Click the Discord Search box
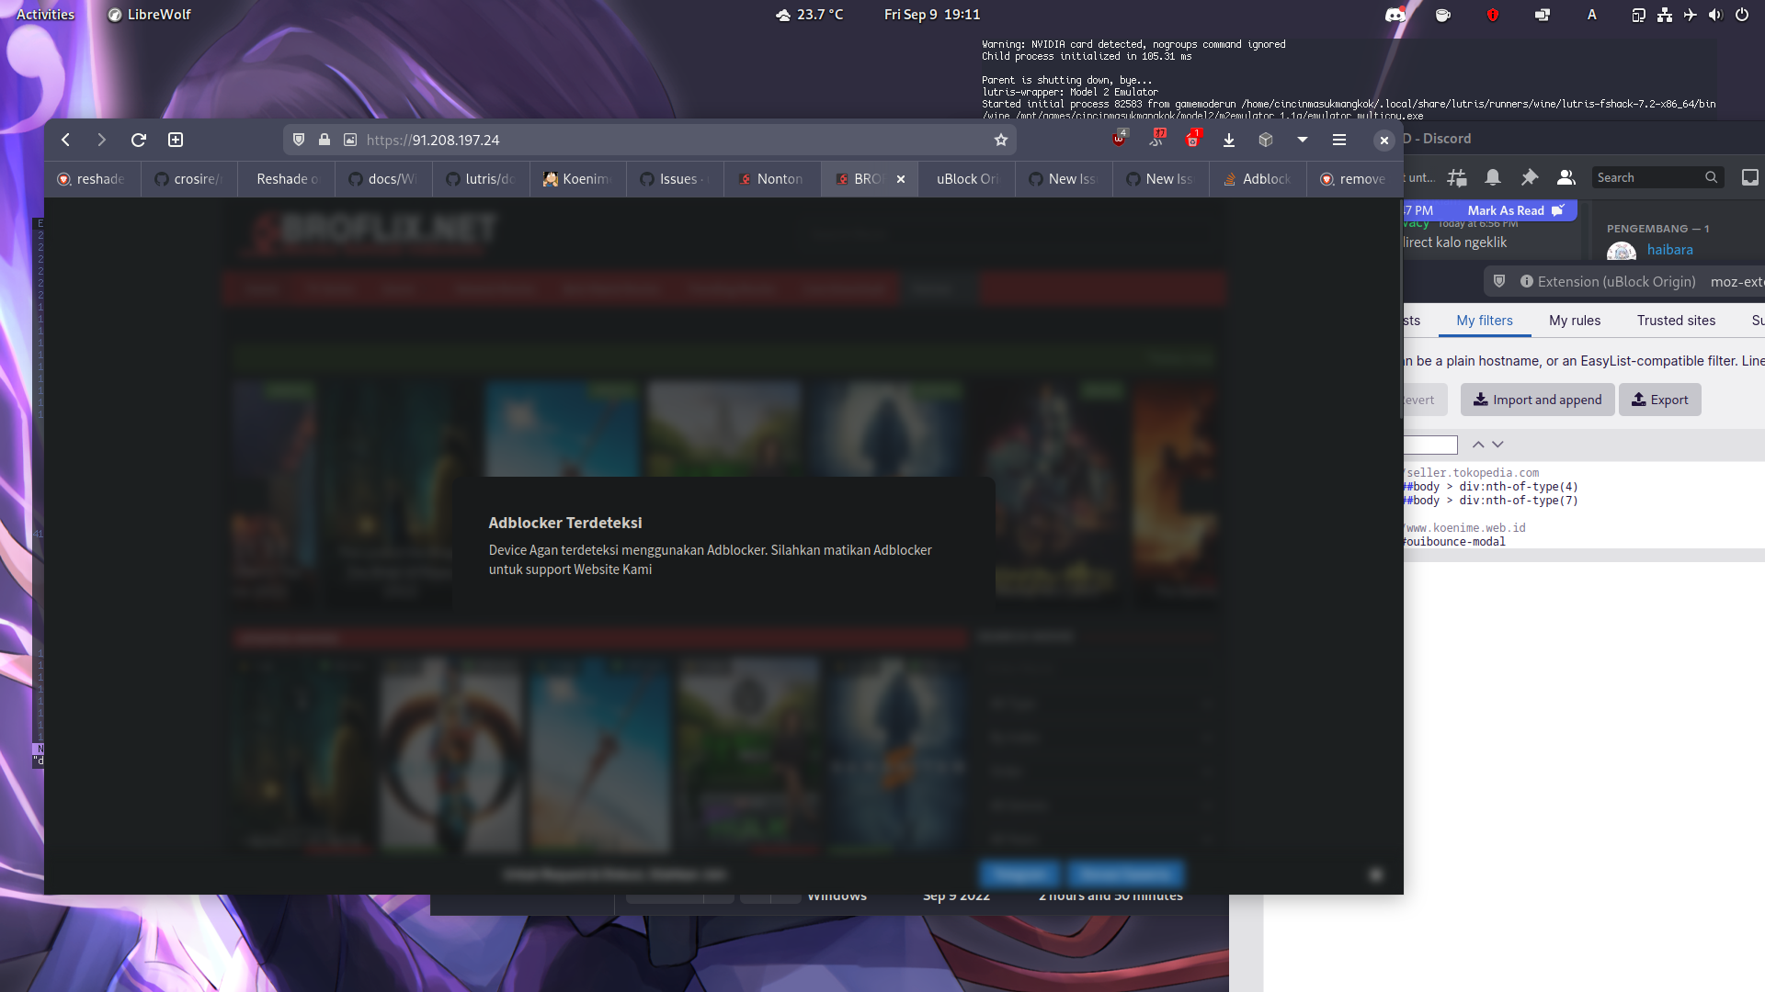Viewport: 1765px width, 992px height. (x=1657, y=177)
